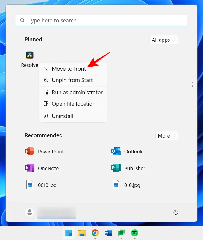Open recommended Outlook app

127,151
